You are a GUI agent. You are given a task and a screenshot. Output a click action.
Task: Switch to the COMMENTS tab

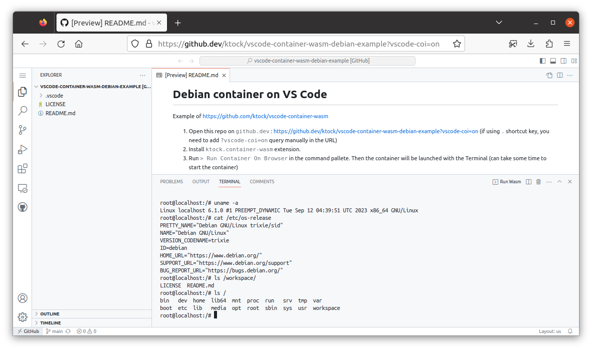(x=262, y=182)
